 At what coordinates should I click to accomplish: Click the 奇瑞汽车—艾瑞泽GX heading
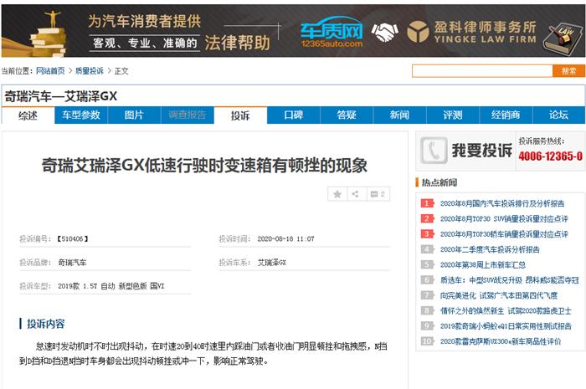coord(60,96)
